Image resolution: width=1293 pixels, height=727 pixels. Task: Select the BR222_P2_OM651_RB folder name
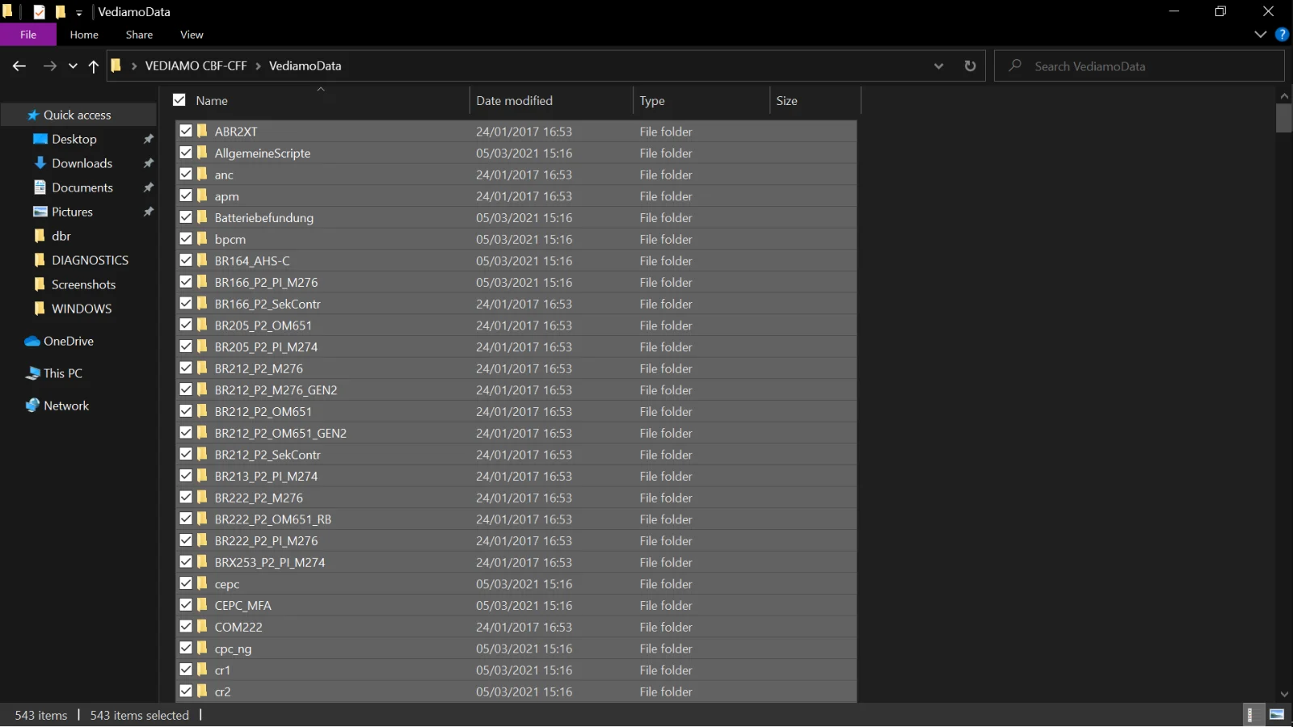coord(273,519)
